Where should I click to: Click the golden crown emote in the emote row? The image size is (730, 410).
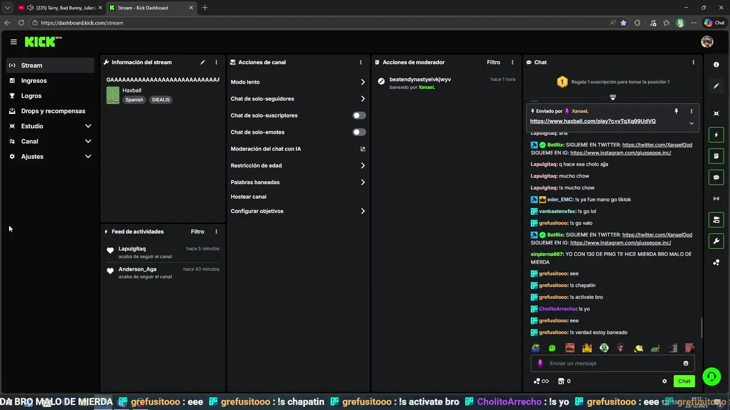587,348
